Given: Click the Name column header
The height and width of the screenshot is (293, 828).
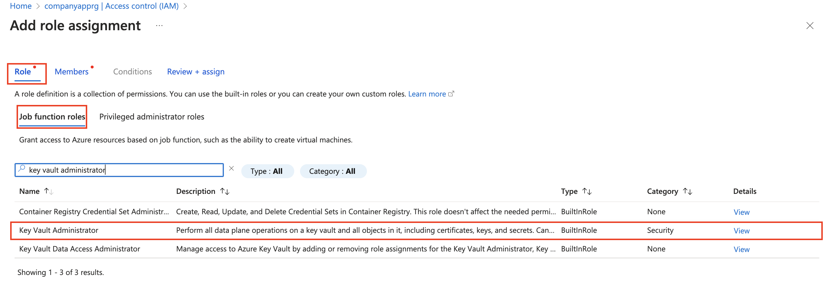Looking at the screenshot, I should [29, 192].
